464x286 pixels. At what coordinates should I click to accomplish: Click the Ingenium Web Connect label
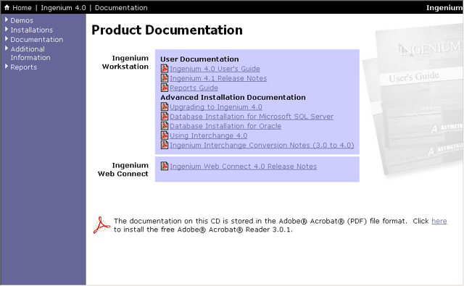123,169
